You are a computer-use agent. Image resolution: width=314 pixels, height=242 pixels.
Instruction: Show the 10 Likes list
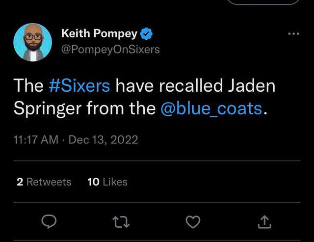(107, 182)
